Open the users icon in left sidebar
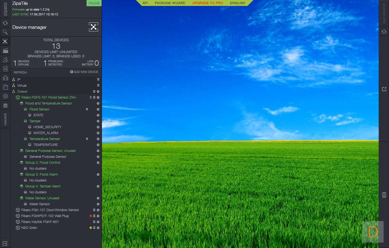 5,60
